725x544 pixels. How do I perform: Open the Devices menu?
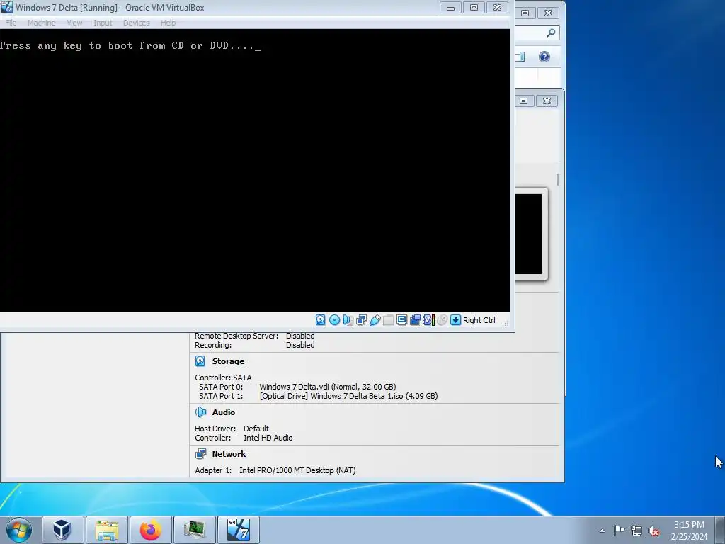click(x=136, y=23)
